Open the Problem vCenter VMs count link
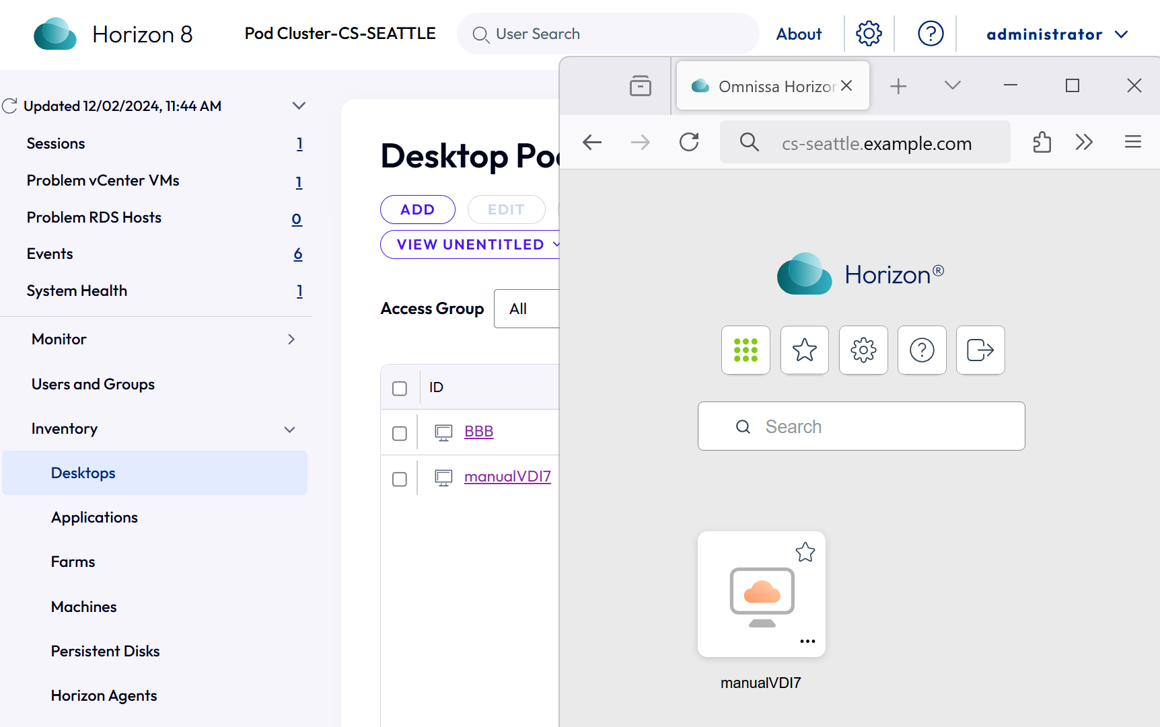 pyautogui.click(x=299, y=182)
